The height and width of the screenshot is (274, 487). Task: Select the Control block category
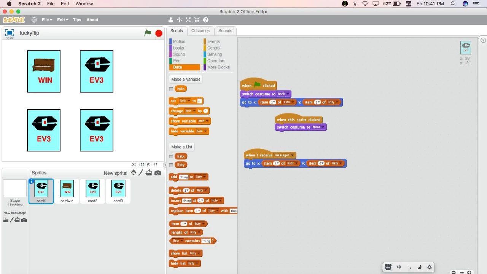tap(214, 48)
